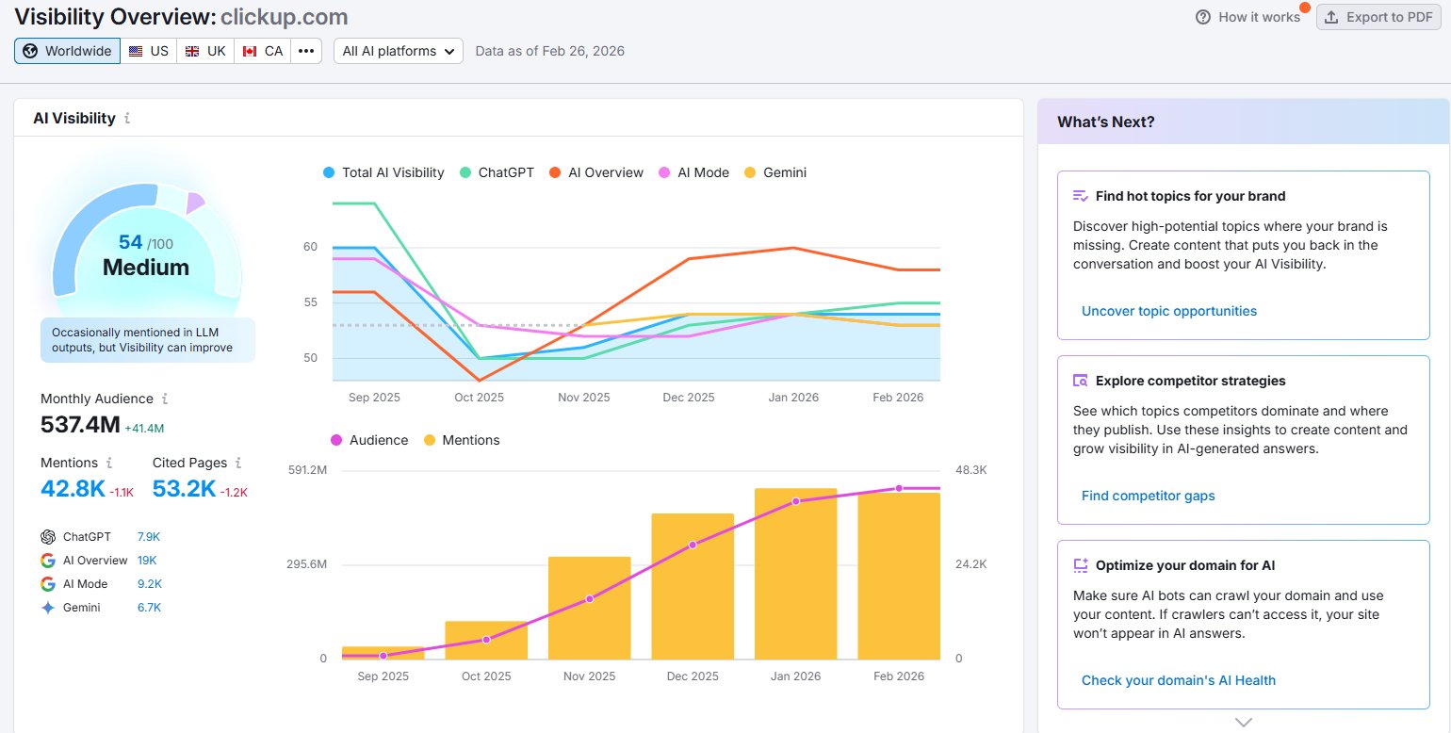This screenshot has width=1451, height=733.
Task: Click the Google icon beside AI Overview
Action: (x=48, y=561)
